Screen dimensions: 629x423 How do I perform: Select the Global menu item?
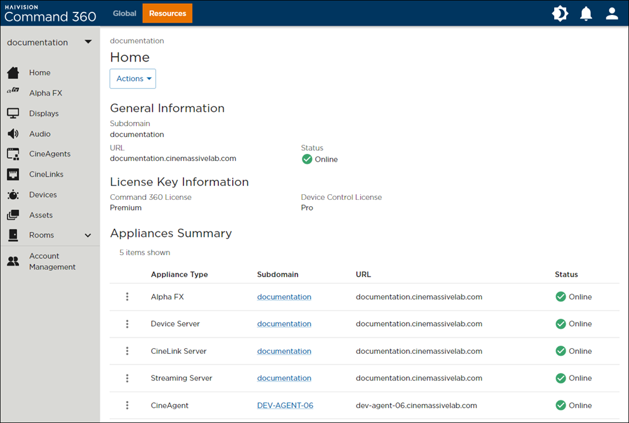pos(124,13)
